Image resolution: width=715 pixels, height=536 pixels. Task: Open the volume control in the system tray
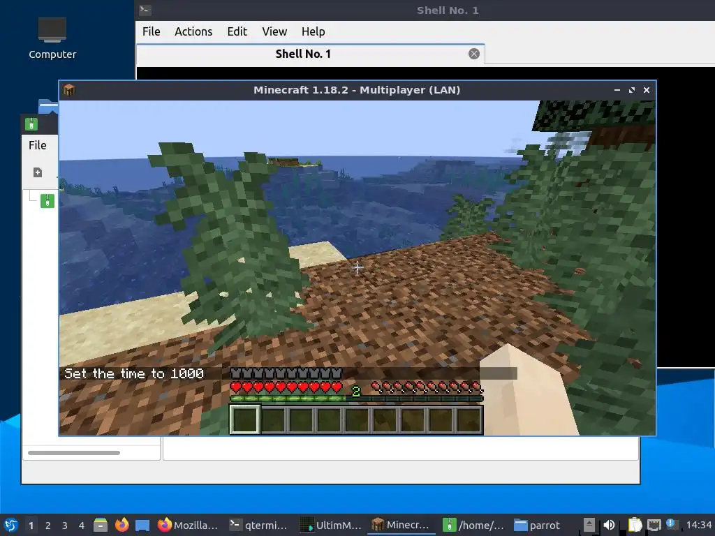click(x=609, y=525)
